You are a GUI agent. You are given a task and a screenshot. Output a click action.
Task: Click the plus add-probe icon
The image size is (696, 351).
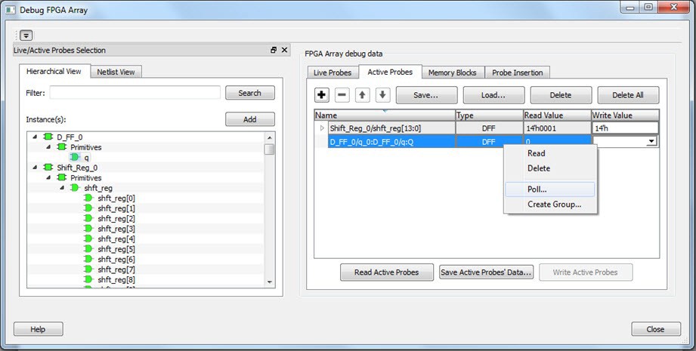click(x=322, y=95)
